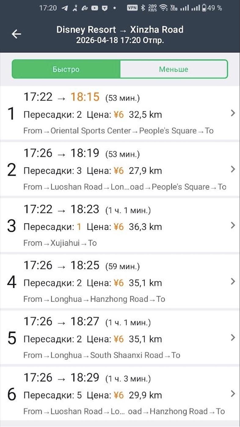Open chevron for route 5 via South Shaanxi Road
240x427 pixels.
click(233, 338)
